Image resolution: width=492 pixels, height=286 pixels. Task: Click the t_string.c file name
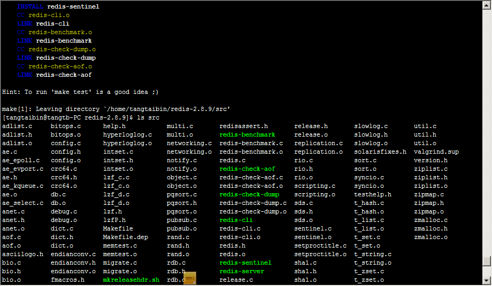[373, 254]
